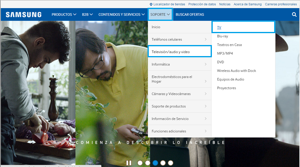Open Localizador de tiendas link
Screen dimensions: 300x167
pos(169,4)
